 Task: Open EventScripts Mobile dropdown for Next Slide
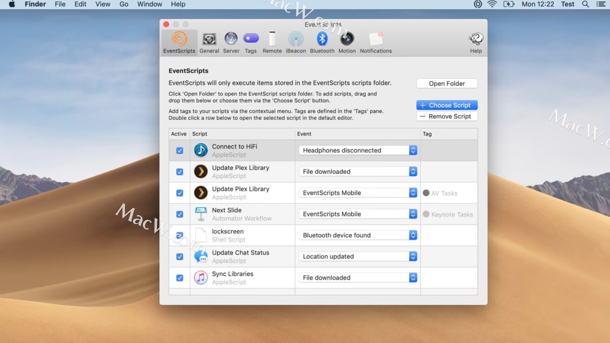click(358, 214)
